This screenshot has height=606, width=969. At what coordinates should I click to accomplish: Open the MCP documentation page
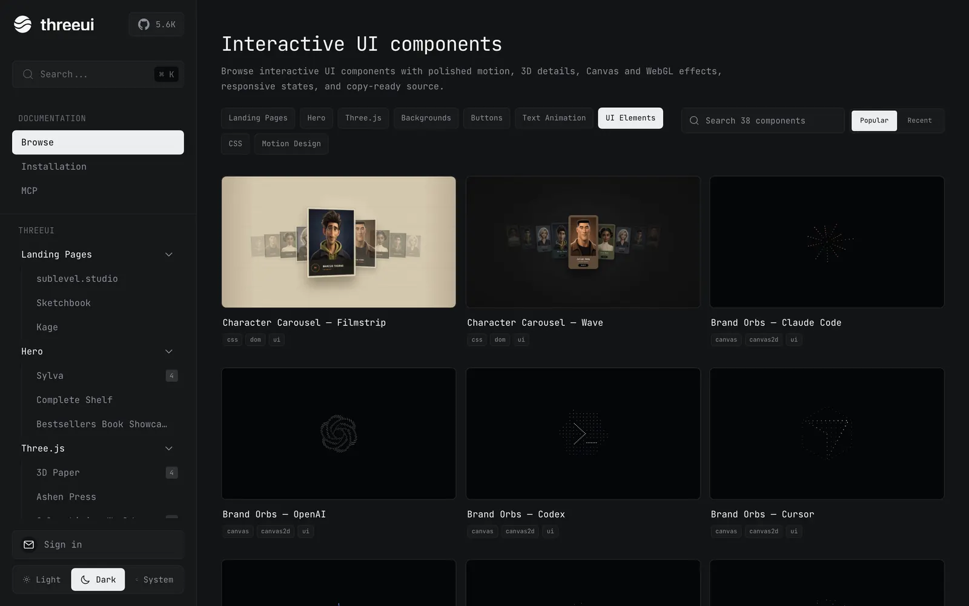[x=98, y=191]
